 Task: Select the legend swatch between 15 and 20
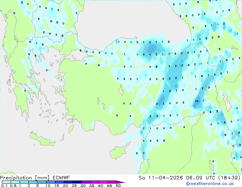(59, 182)
